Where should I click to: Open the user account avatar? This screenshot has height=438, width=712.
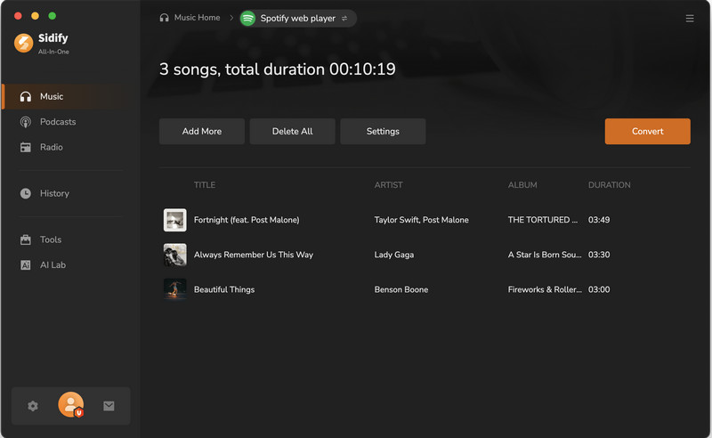pyautogui.click(x=71, y=404)
